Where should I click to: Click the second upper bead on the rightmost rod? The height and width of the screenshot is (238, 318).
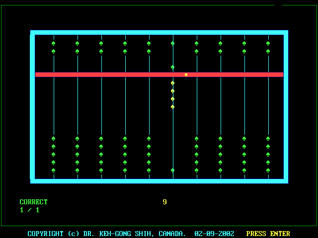pyautogui.click(x=268, y=52)
